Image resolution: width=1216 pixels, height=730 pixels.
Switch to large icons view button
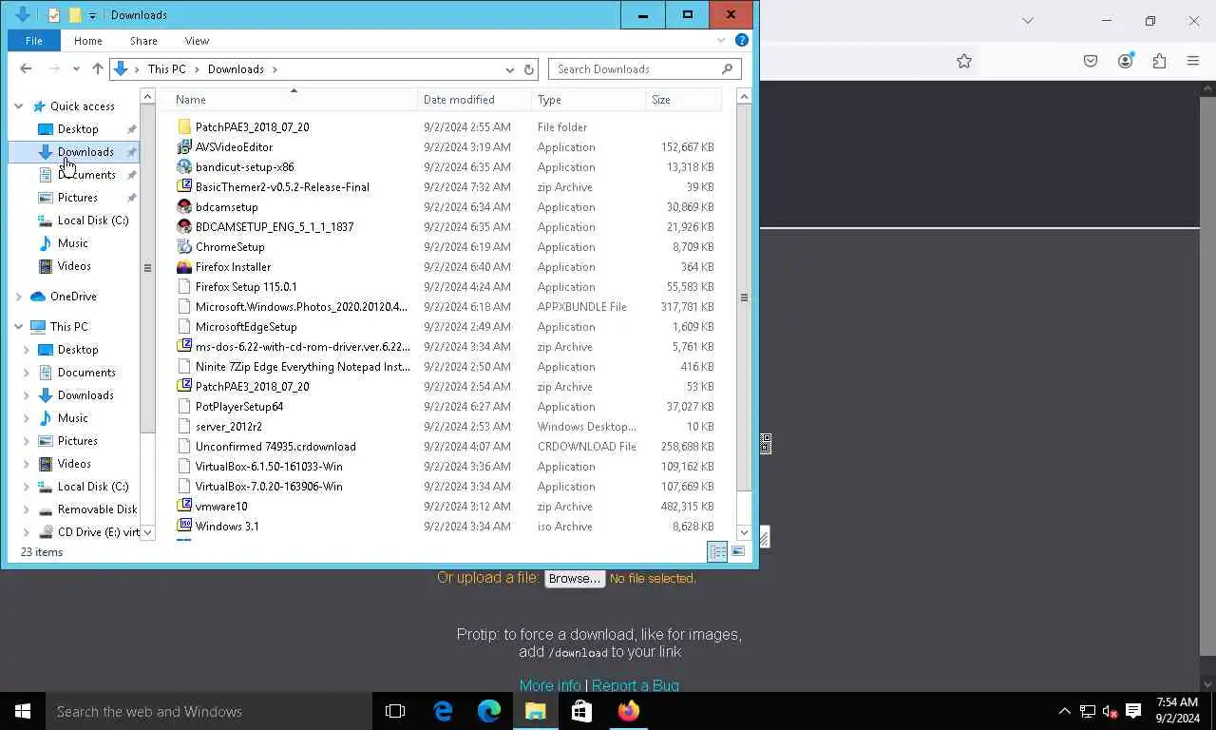coord(738,552)
